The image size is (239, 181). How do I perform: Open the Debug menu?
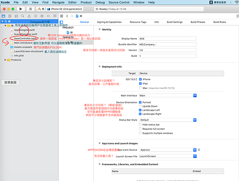(x=100, y=2)
